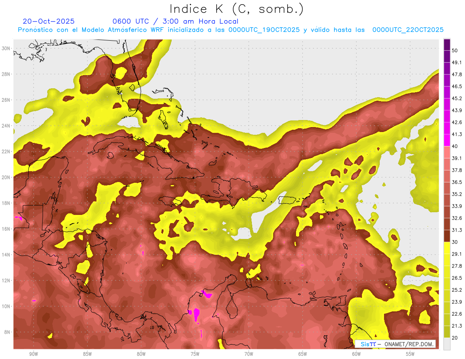Click the color bar value "47.8"

coord(457,74)
